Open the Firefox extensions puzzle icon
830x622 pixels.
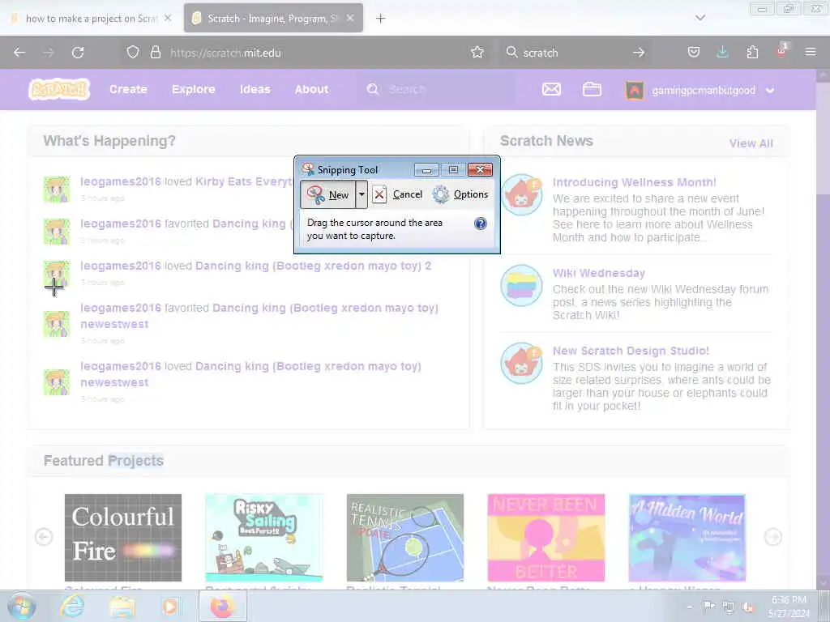point(752,53)
